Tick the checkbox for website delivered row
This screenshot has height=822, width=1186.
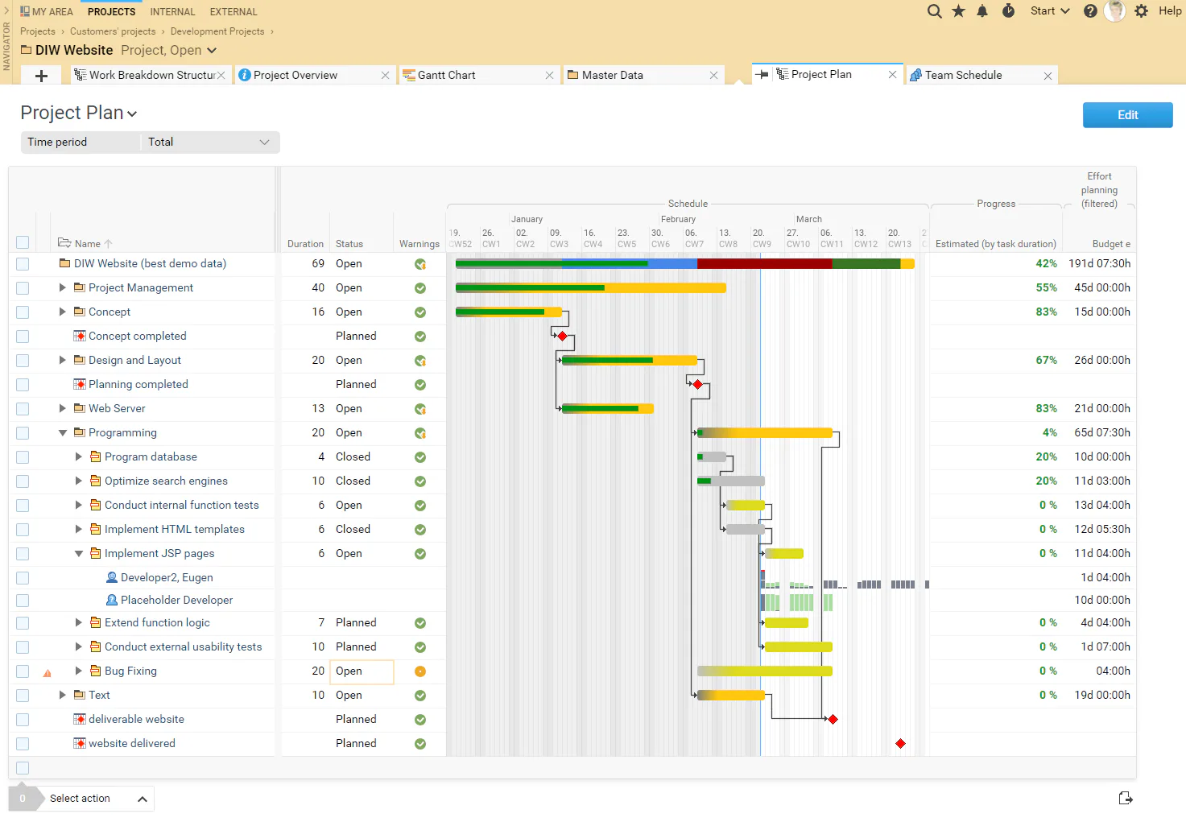point(23,744)
